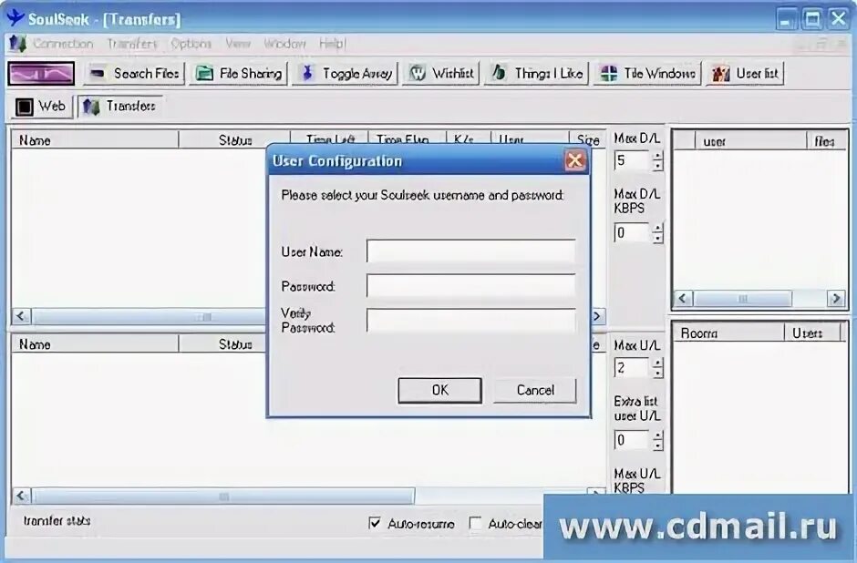Open the Search Files toolbar button
Screen dimensions: 857x563
(x=134, y=73)
